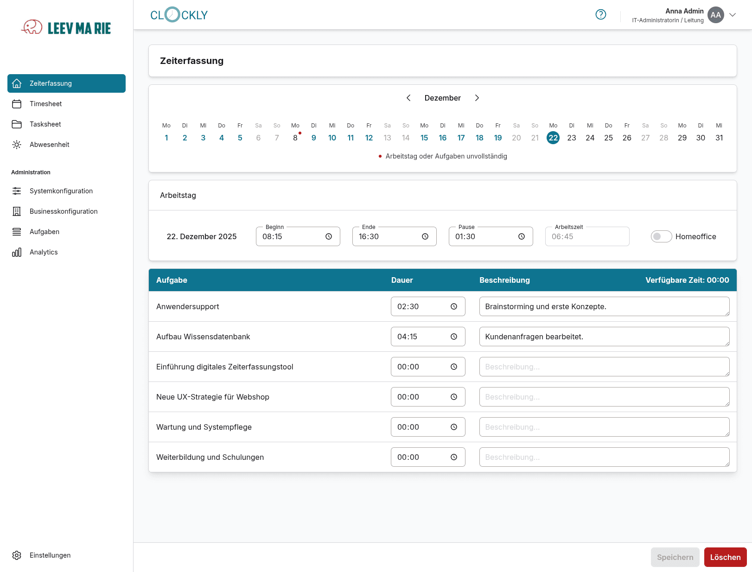
Task: Click the Analytics bar chart icon
Action: [x=17, y=252]
